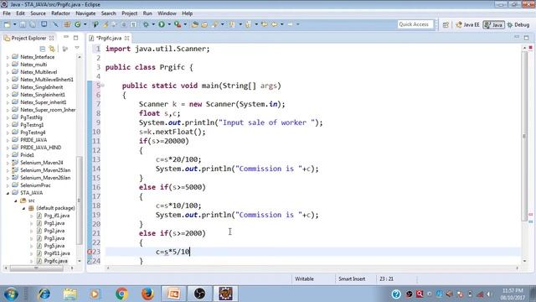Click the error marker on line 23
536x302 pixels.
click(x=90, y=252)
